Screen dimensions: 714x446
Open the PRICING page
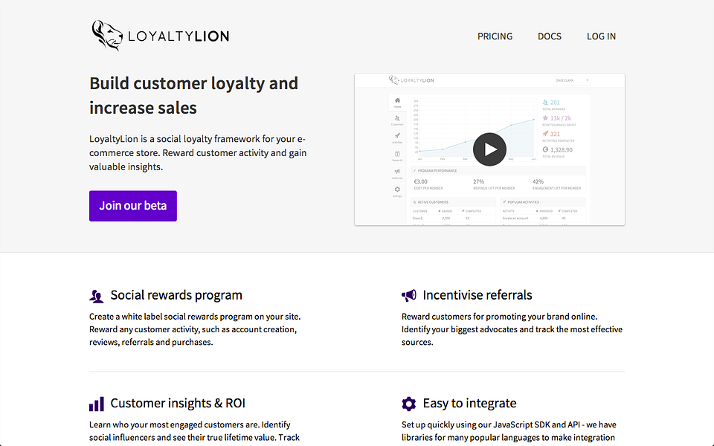point(495,36)
